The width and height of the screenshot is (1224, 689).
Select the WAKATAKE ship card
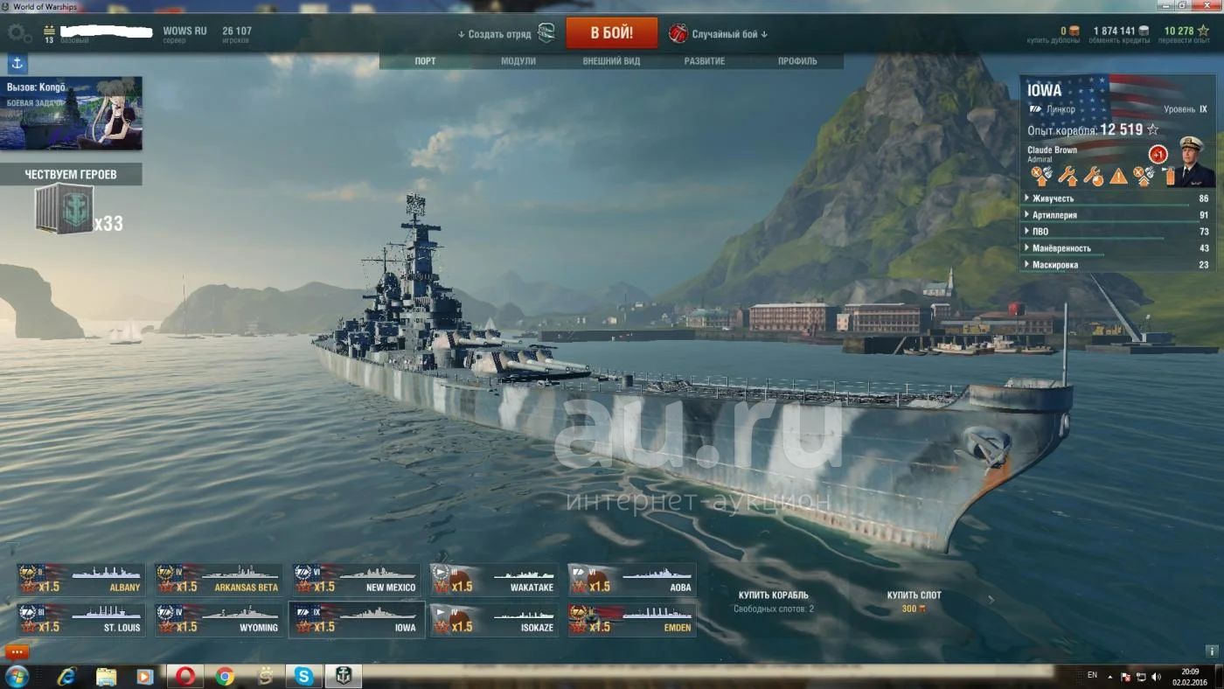[494, 580]
